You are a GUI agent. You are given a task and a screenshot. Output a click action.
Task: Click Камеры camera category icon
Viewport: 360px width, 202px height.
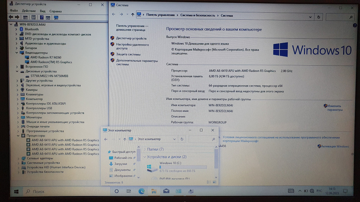pyautogui.click(x=22, y=90)
